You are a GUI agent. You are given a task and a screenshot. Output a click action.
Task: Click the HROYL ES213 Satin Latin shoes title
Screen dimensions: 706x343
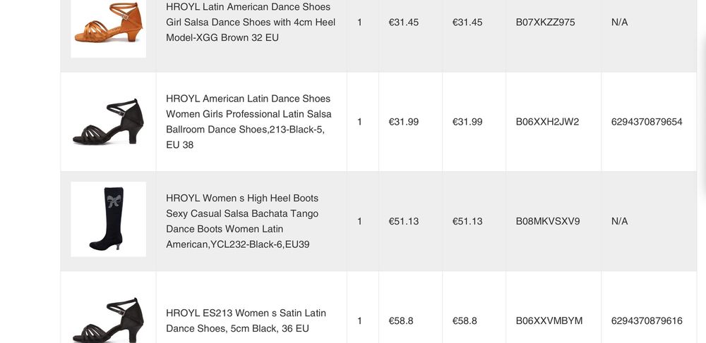[246, 320]
